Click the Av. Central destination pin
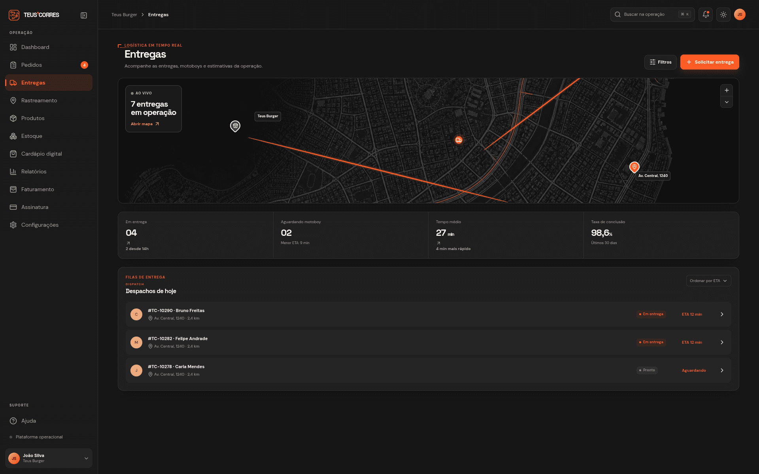This screenshot has width=759, height=474. [x=634, y=167]
